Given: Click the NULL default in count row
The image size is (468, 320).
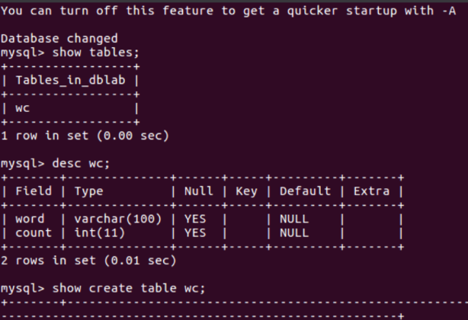Looking at the screenshot, I should click(x=294, y=233).
